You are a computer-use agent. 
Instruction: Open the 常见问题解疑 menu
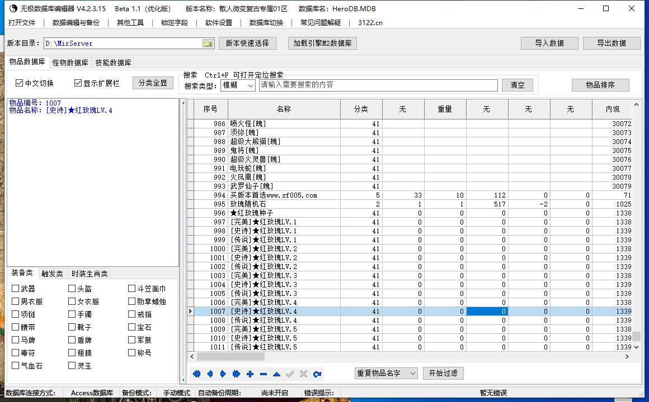pyautogui.click(x=321, y=23)
